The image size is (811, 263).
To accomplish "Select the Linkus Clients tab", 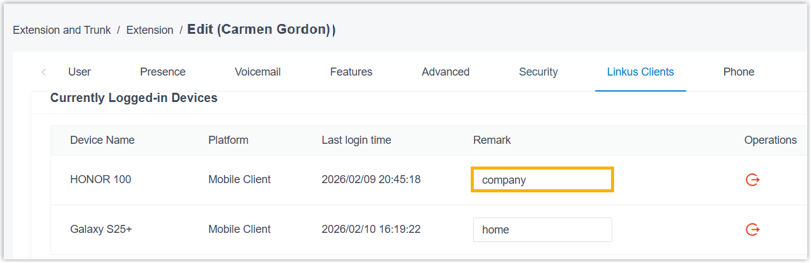I will 640,72.
